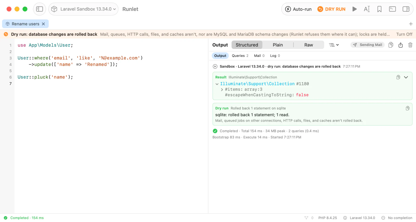Click the No completion status icon
This screenshot has width=416, height=222.
pos(383,218)
